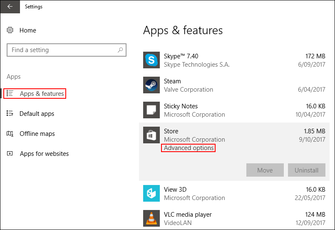
Task: Click the Home gear icon
Action: (10, 30)
